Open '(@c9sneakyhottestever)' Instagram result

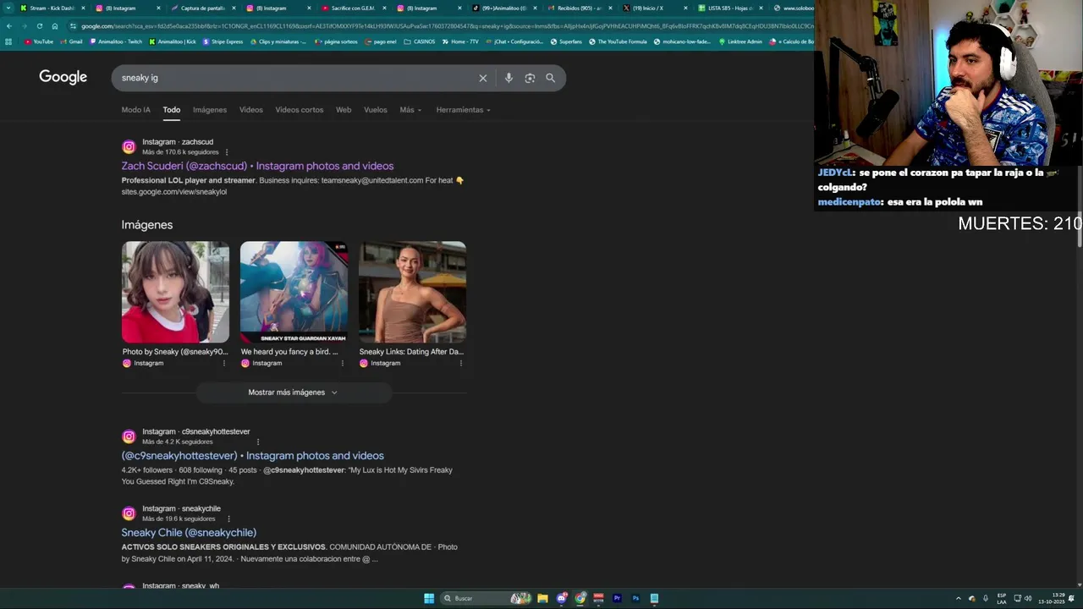coord(252,455)
